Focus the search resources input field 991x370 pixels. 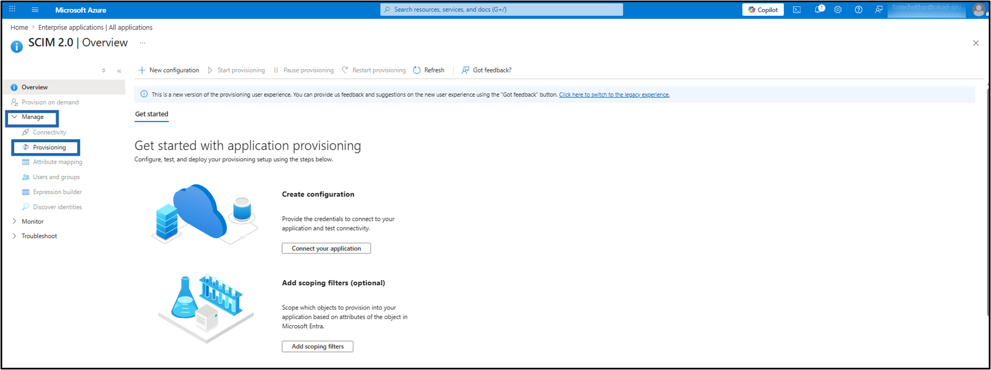coord(502,10)
